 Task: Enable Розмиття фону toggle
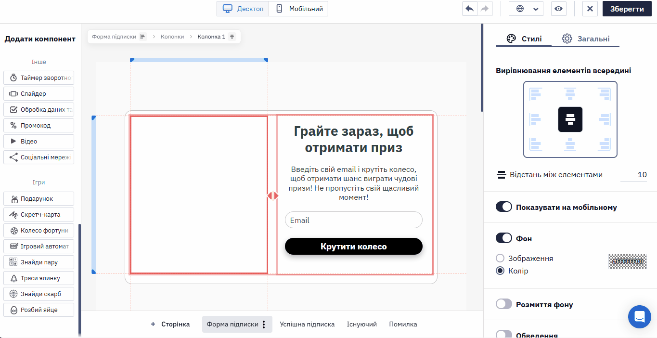point(504,304)
